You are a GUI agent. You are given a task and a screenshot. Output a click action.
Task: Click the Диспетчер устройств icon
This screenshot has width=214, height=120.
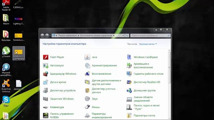45,90
